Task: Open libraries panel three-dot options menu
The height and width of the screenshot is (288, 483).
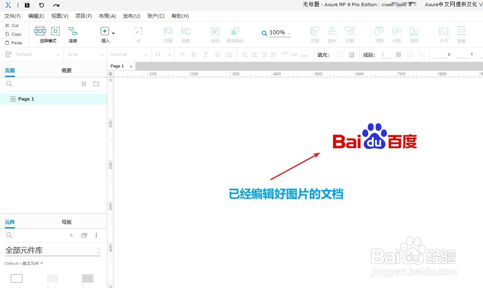Action: [x=96, y=235]
